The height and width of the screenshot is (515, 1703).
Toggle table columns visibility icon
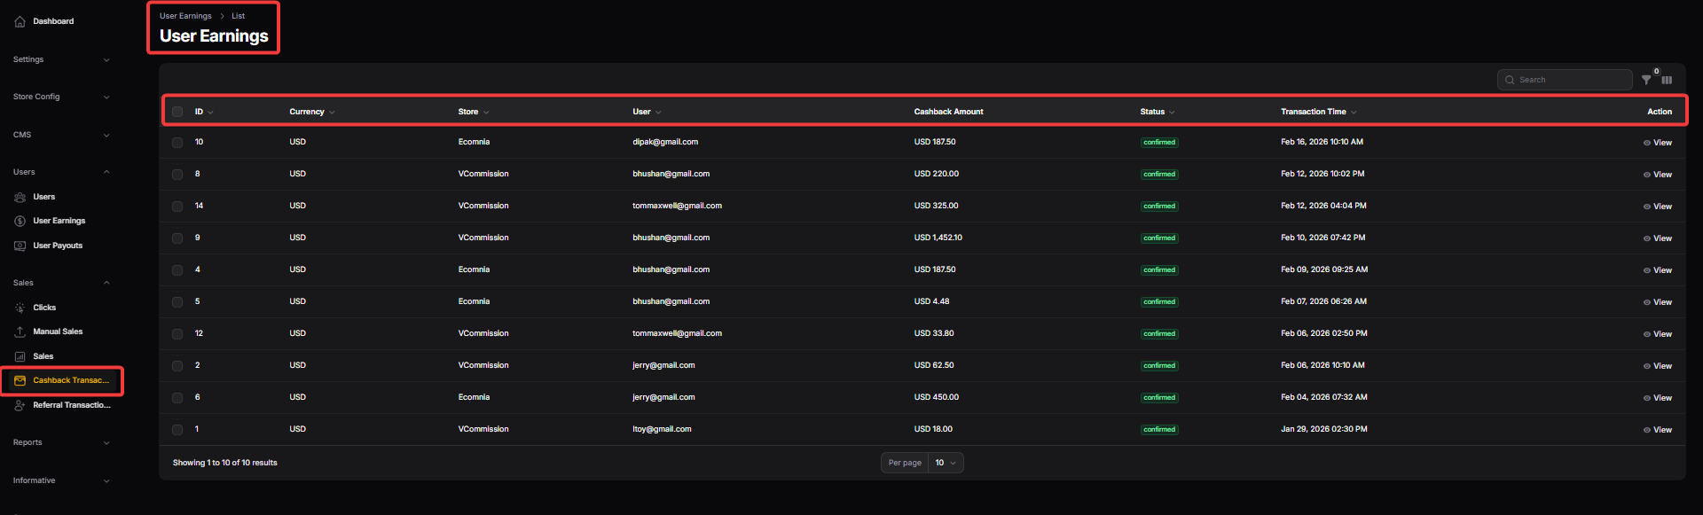pyautogui.click(x=1667, y=80)
